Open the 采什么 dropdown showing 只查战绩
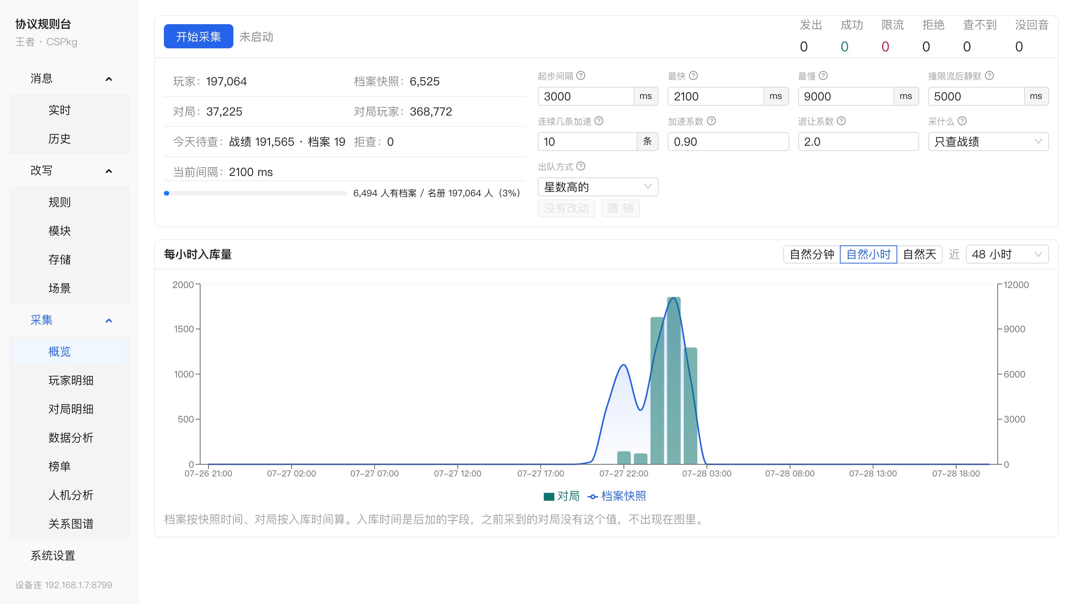The width and height of the screenshot is (1074, 604). click(x=988, y=142)
